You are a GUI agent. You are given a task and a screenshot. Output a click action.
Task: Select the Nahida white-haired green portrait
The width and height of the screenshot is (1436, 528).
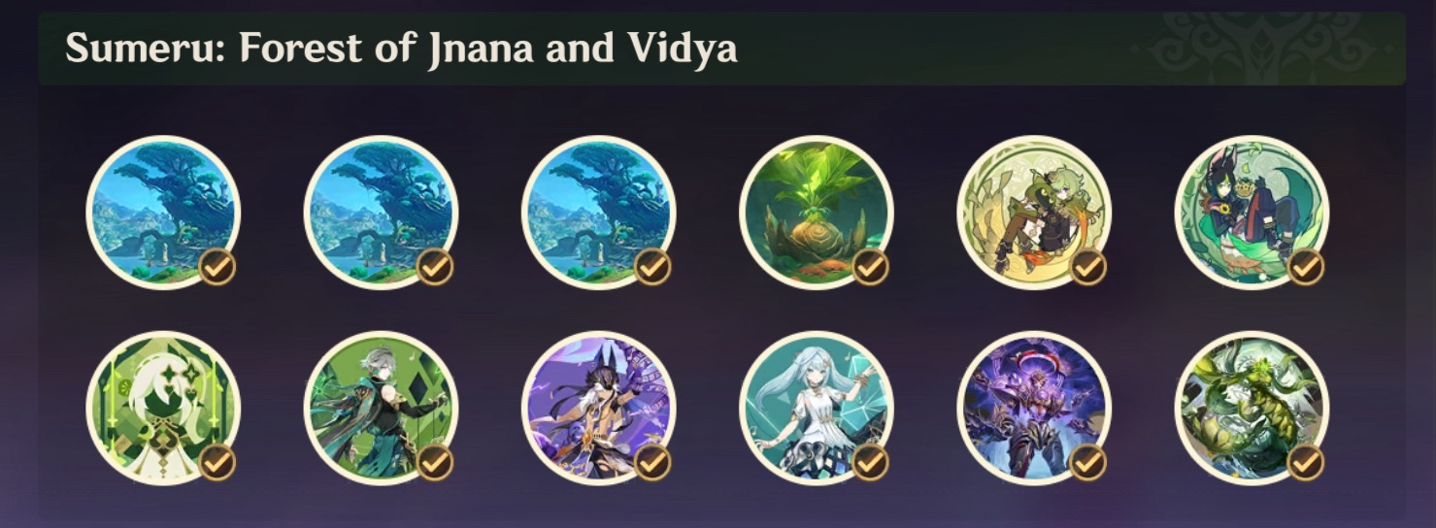point(163,408)
